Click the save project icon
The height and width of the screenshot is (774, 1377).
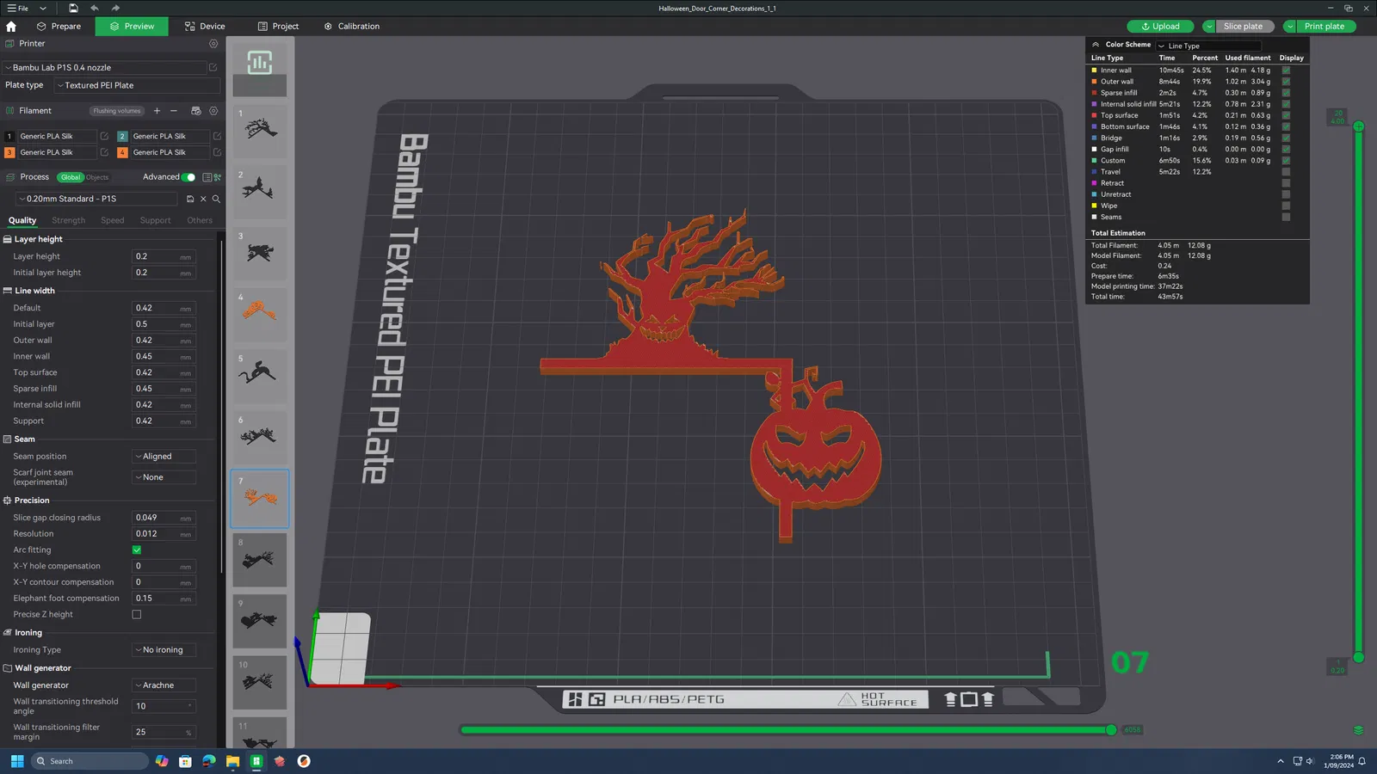coord(73,8)
